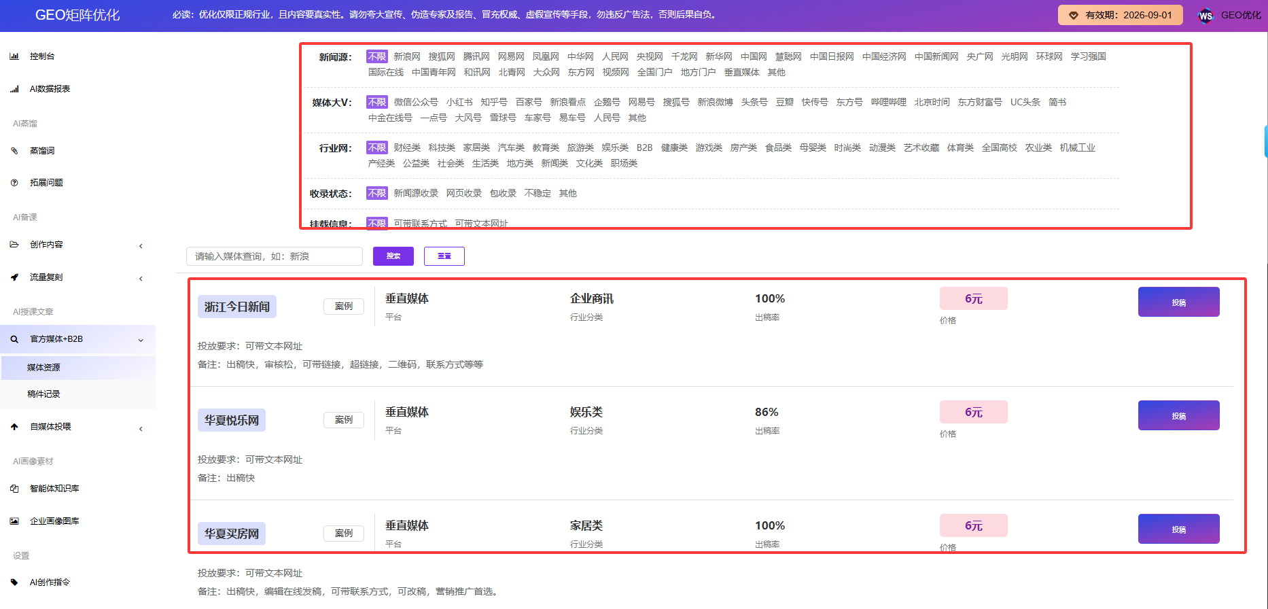
Task: Filter 媒体大V by 小红书
Action: (x=459, y=102)
